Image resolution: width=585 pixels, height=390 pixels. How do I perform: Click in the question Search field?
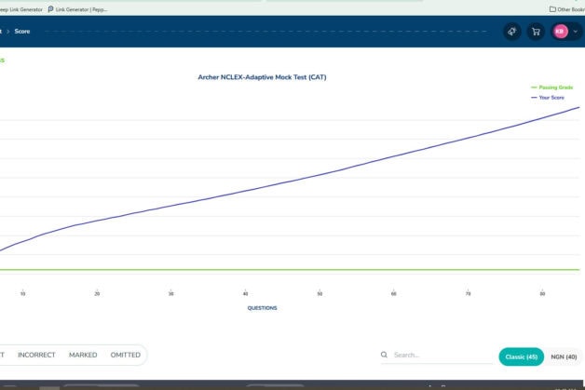point(438,355)
